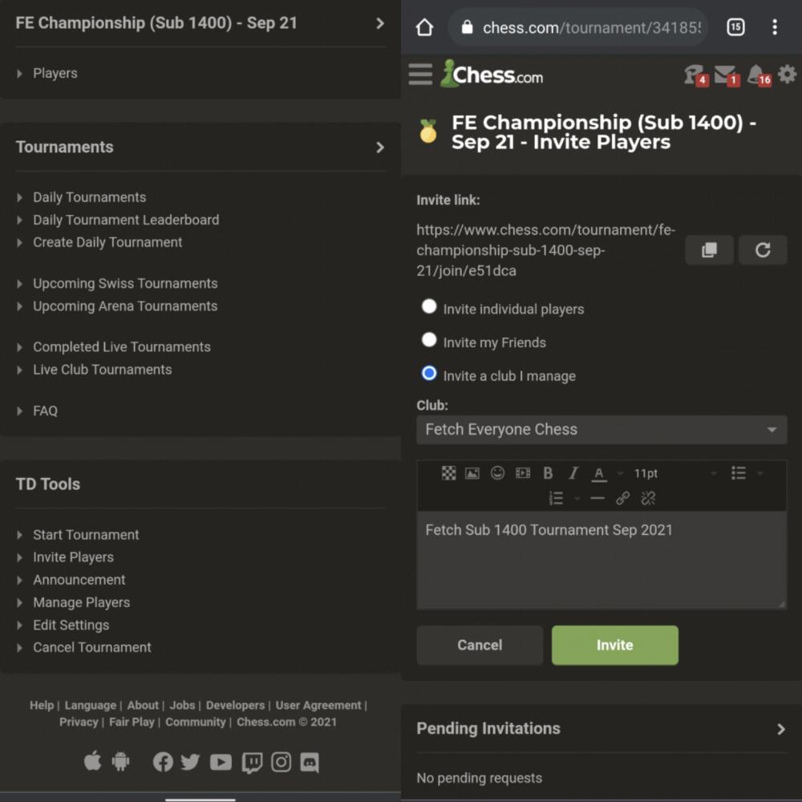Click the Cancel button

click(x=480, y=645)
